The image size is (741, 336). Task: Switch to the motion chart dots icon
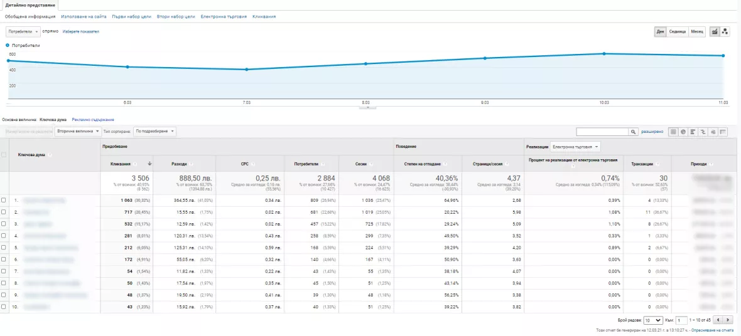tap(725, 31)
